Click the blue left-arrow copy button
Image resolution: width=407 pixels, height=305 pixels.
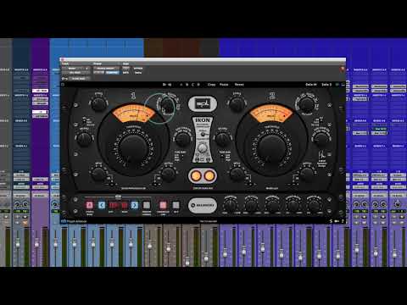pyautogui.click(x=102, y=205)
